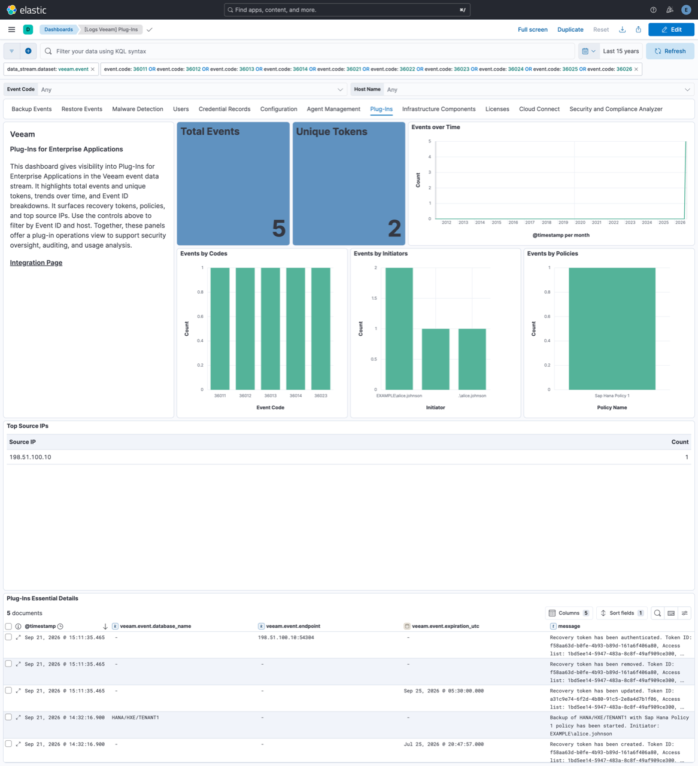Image resolution: width=698 pixels, height=766 pixels.
Task: Open the Malware Detection tab
Action: (138, 110)
